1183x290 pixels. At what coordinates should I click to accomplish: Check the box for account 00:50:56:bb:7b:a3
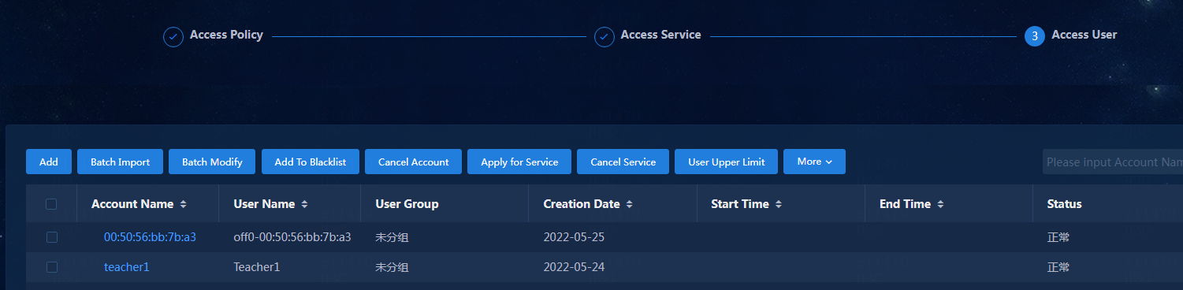click(x=51, y=236)
